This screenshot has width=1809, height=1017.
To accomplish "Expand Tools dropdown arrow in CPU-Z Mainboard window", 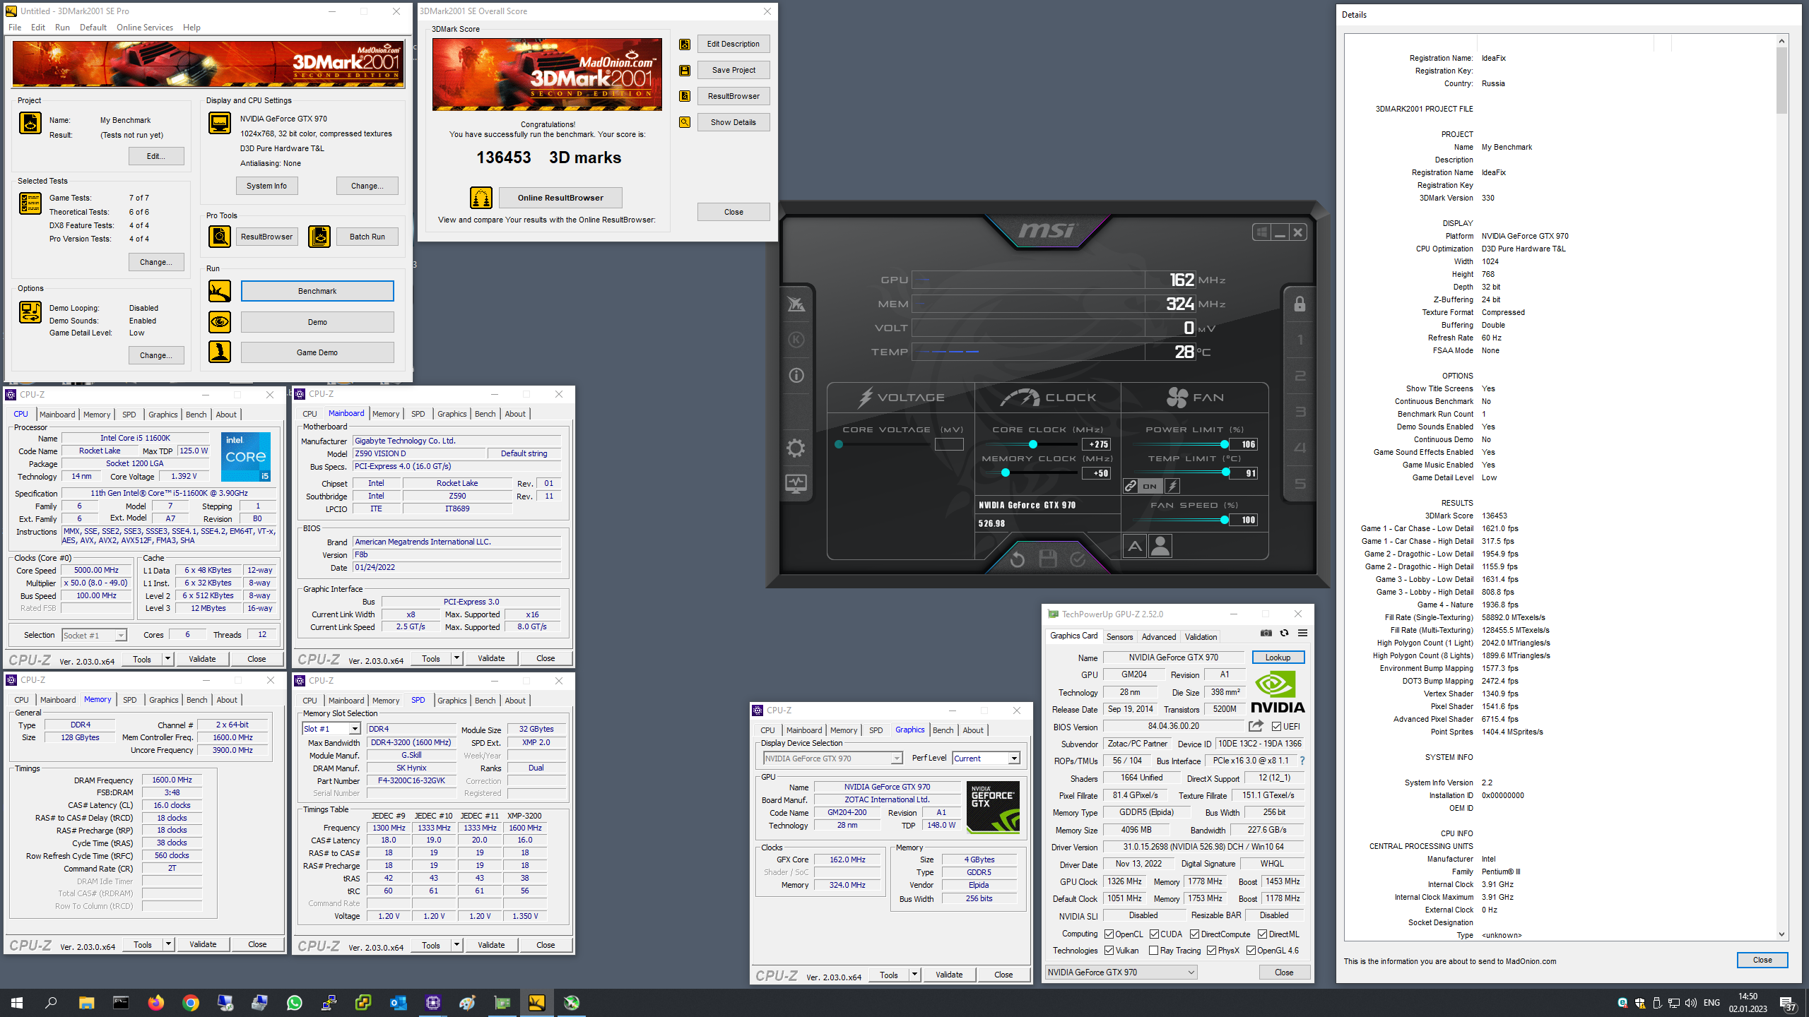I will coord(456,658).
